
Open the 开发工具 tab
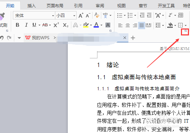(x=166, y=6)
